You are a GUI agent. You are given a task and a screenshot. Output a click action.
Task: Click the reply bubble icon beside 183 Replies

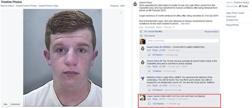(x=149, y=104)
